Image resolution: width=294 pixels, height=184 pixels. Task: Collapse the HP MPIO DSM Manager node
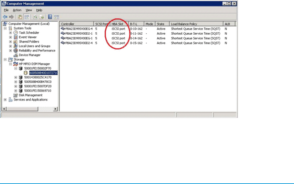[11, 64]
